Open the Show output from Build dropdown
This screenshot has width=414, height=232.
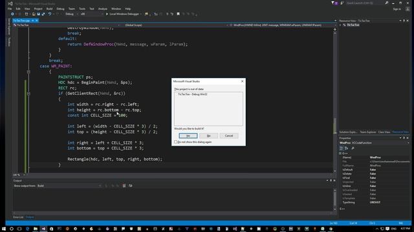pos(69,186)
